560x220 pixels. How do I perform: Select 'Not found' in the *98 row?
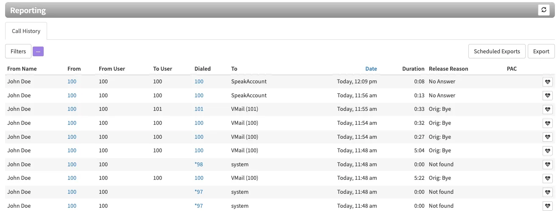pos(441,164)
